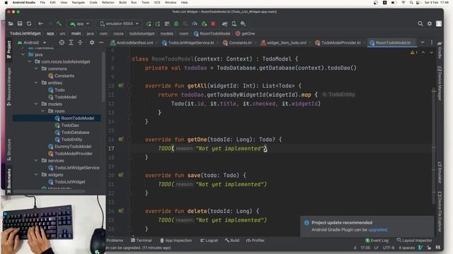
Task: Switch to the AndroidManifest.xml tab
Action: [x=132, y=42]
